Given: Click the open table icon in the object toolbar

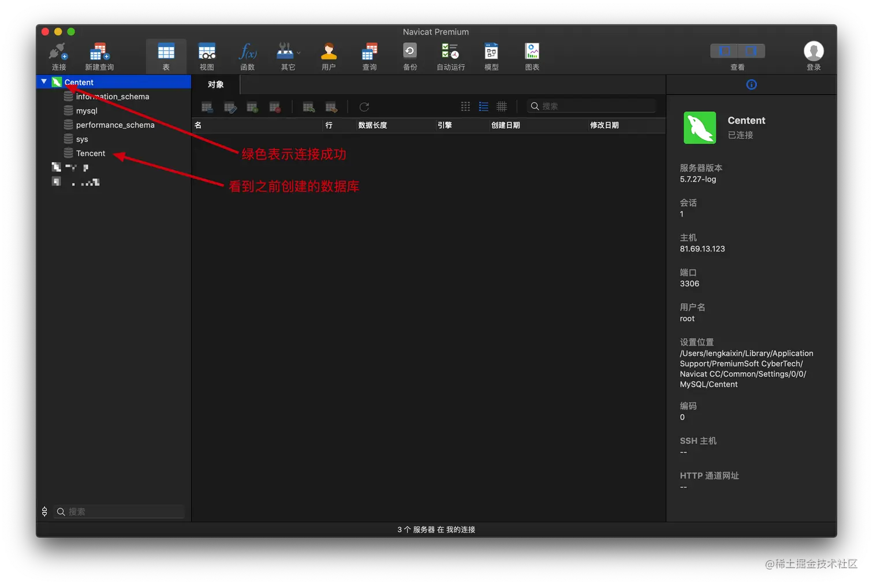Looking at the screenshot, I should (x=207, y=107).
